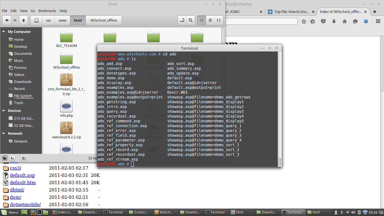Screen dimensions: 384x216
Task: Open Desktop in the sidebar
Action: (x=21, y=46)
